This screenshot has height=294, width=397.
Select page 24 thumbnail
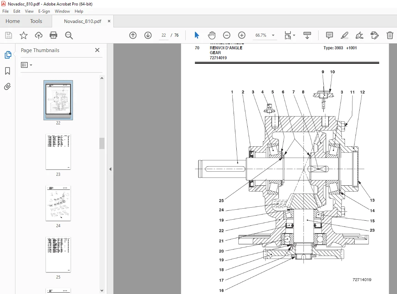[58, 203]
